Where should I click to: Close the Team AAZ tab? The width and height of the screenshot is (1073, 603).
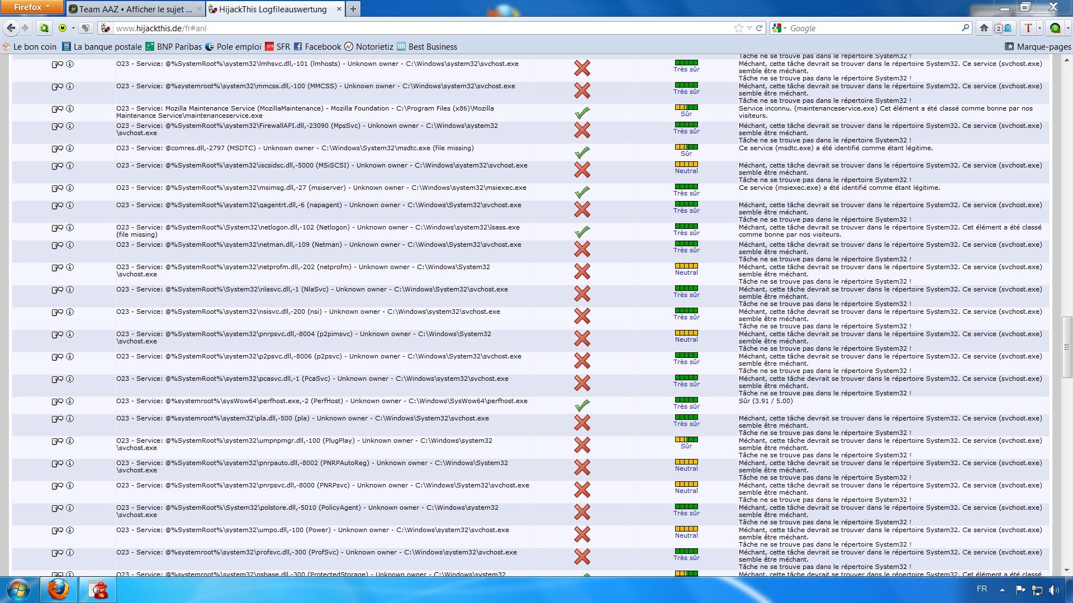[x=198, y=9]
